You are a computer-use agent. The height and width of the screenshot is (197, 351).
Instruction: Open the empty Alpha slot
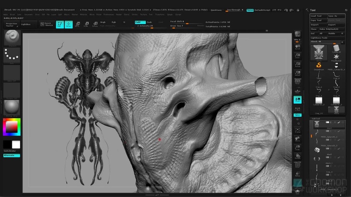coord(12,73)
